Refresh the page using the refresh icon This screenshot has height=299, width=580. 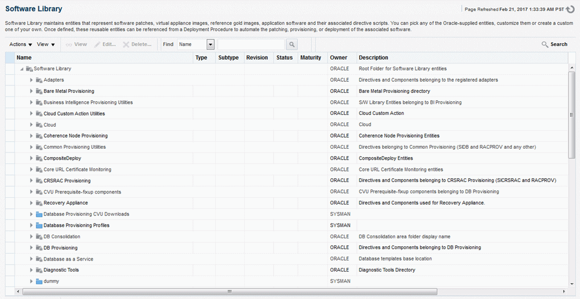coord(570,9)
